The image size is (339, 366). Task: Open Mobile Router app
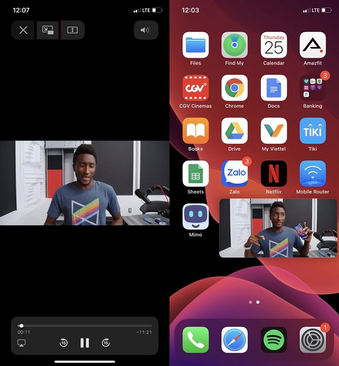[x=313, y=174]
